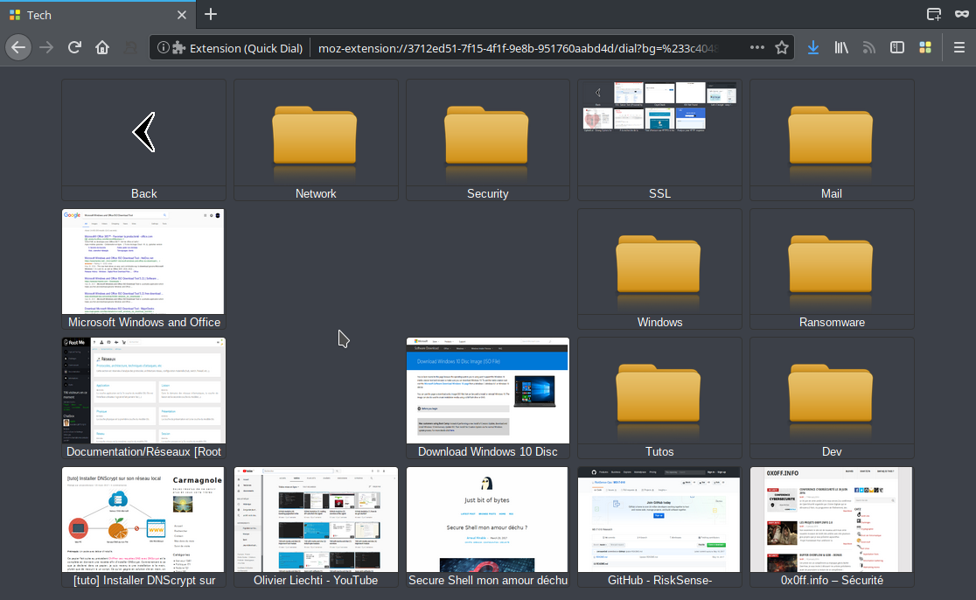Click the Olivier Liechti - YouTube label
This screenshot has height=600, width=976.
point(316,580)
